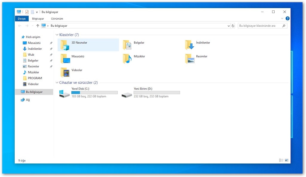Open the Dosya menu
Image resolution: width=306 pixels, height=177 pixels.
click(x=22, y=19)
